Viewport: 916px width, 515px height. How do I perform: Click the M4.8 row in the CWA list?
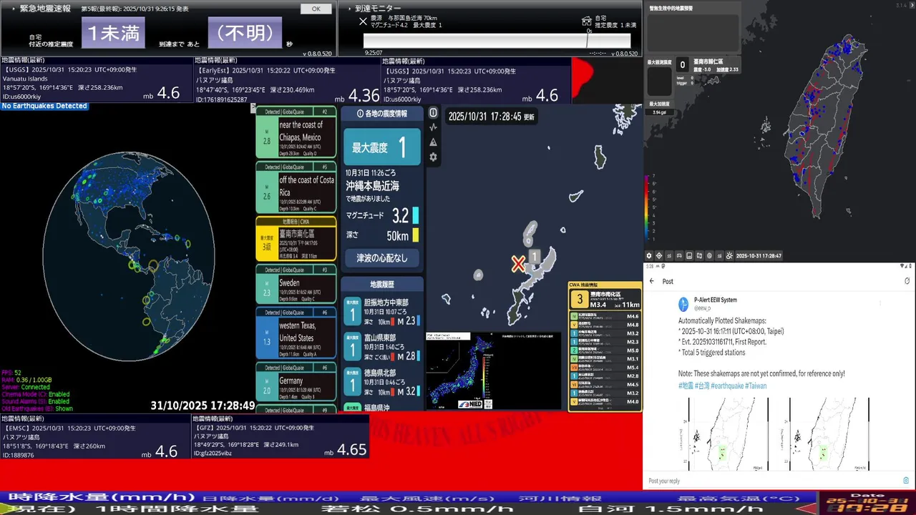605,325
